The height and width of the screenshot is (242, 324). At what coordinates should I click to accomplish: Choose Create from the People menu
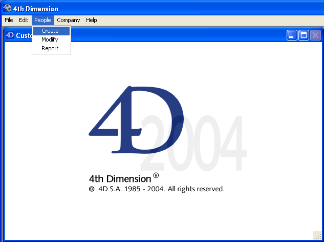[50, 31]
